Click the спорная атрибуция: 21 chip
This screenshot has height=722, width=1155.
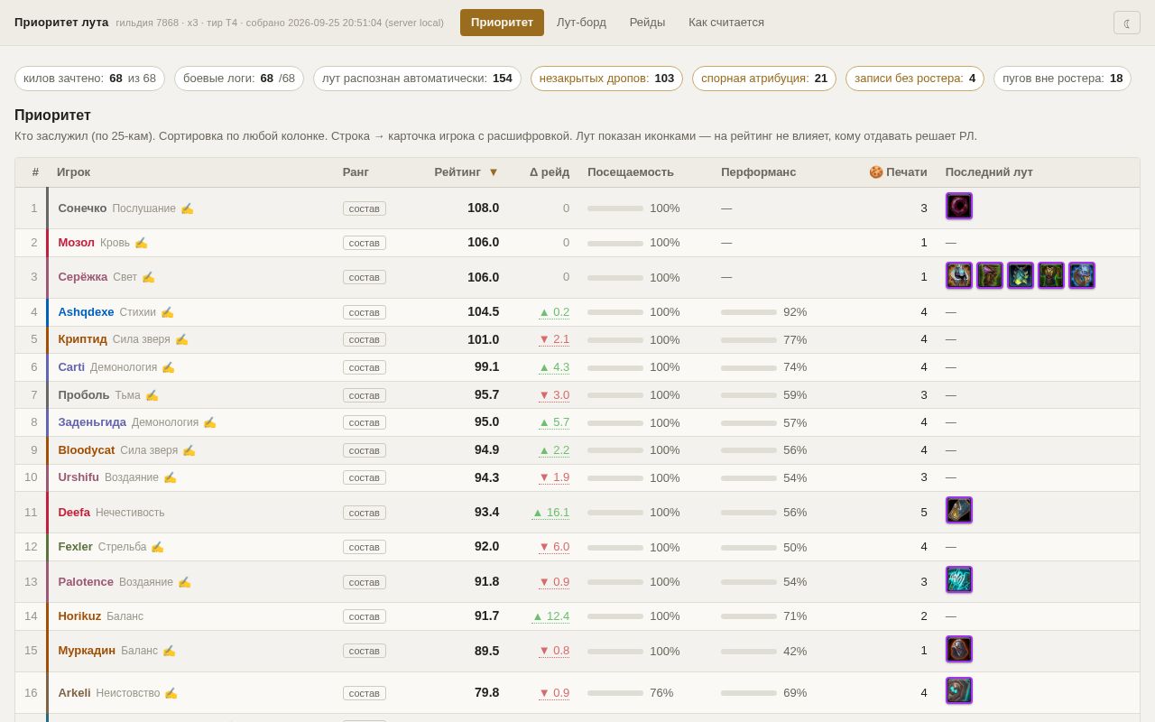(764, 79)
